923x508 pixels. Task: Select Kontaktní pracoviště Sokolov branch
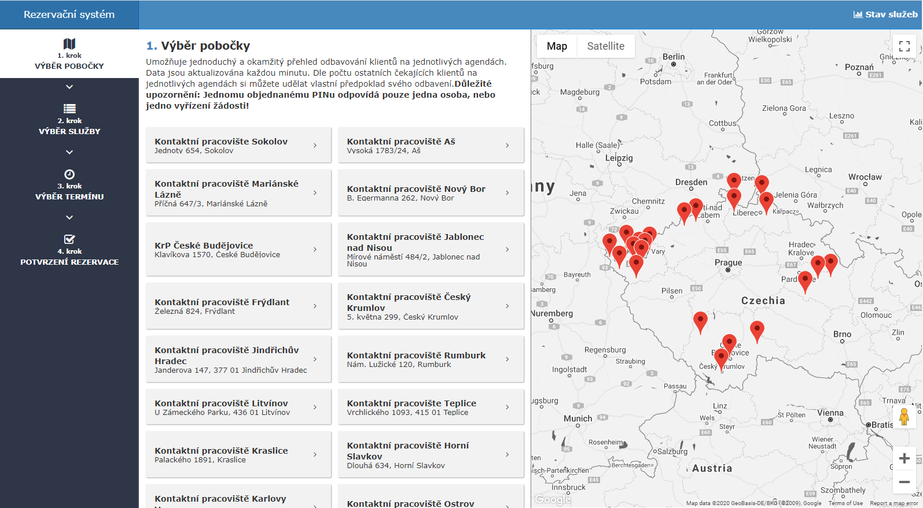click(238, 145)
